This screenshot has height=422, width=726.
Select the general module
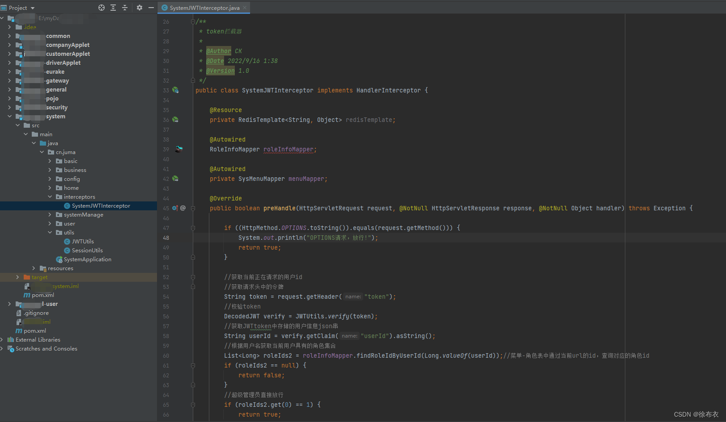coord(56,89)
